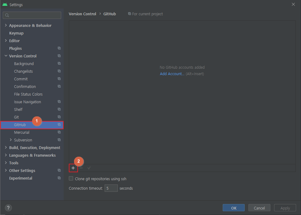Select the GitHub settings item
The width and height of the screenshot is (301, 215).
[x=32, y=125]
